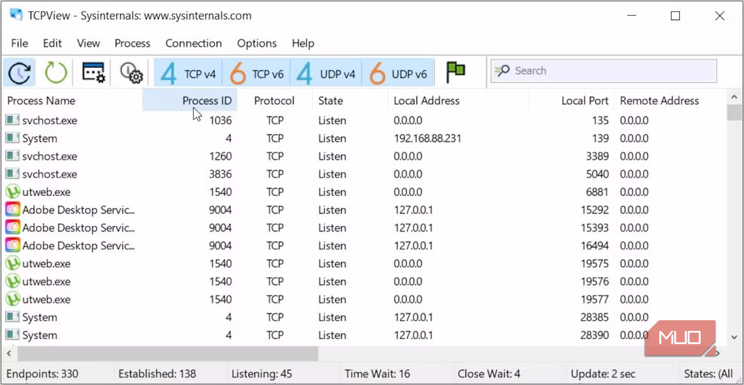744x385 pixels.
Task: Click the auto-refresh clock icon
Action: [19, 72]
